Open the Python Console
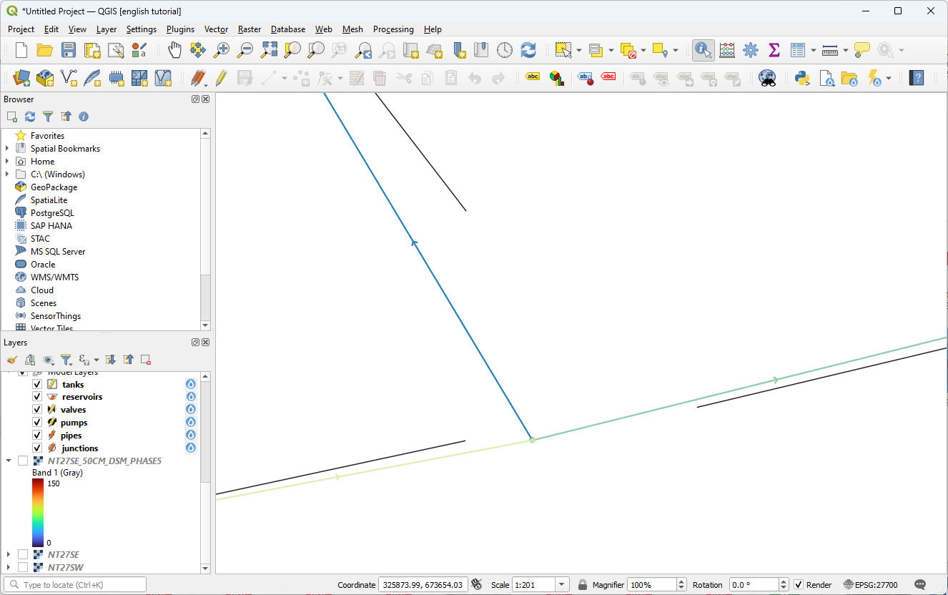This screenshot has width=948, height=595. pyautogui.click(x=801, y=78)
